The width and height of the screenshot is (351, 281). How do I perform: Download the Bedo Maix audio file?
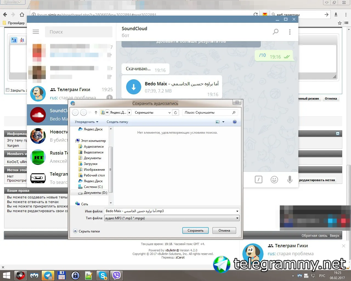coord(134,87)
